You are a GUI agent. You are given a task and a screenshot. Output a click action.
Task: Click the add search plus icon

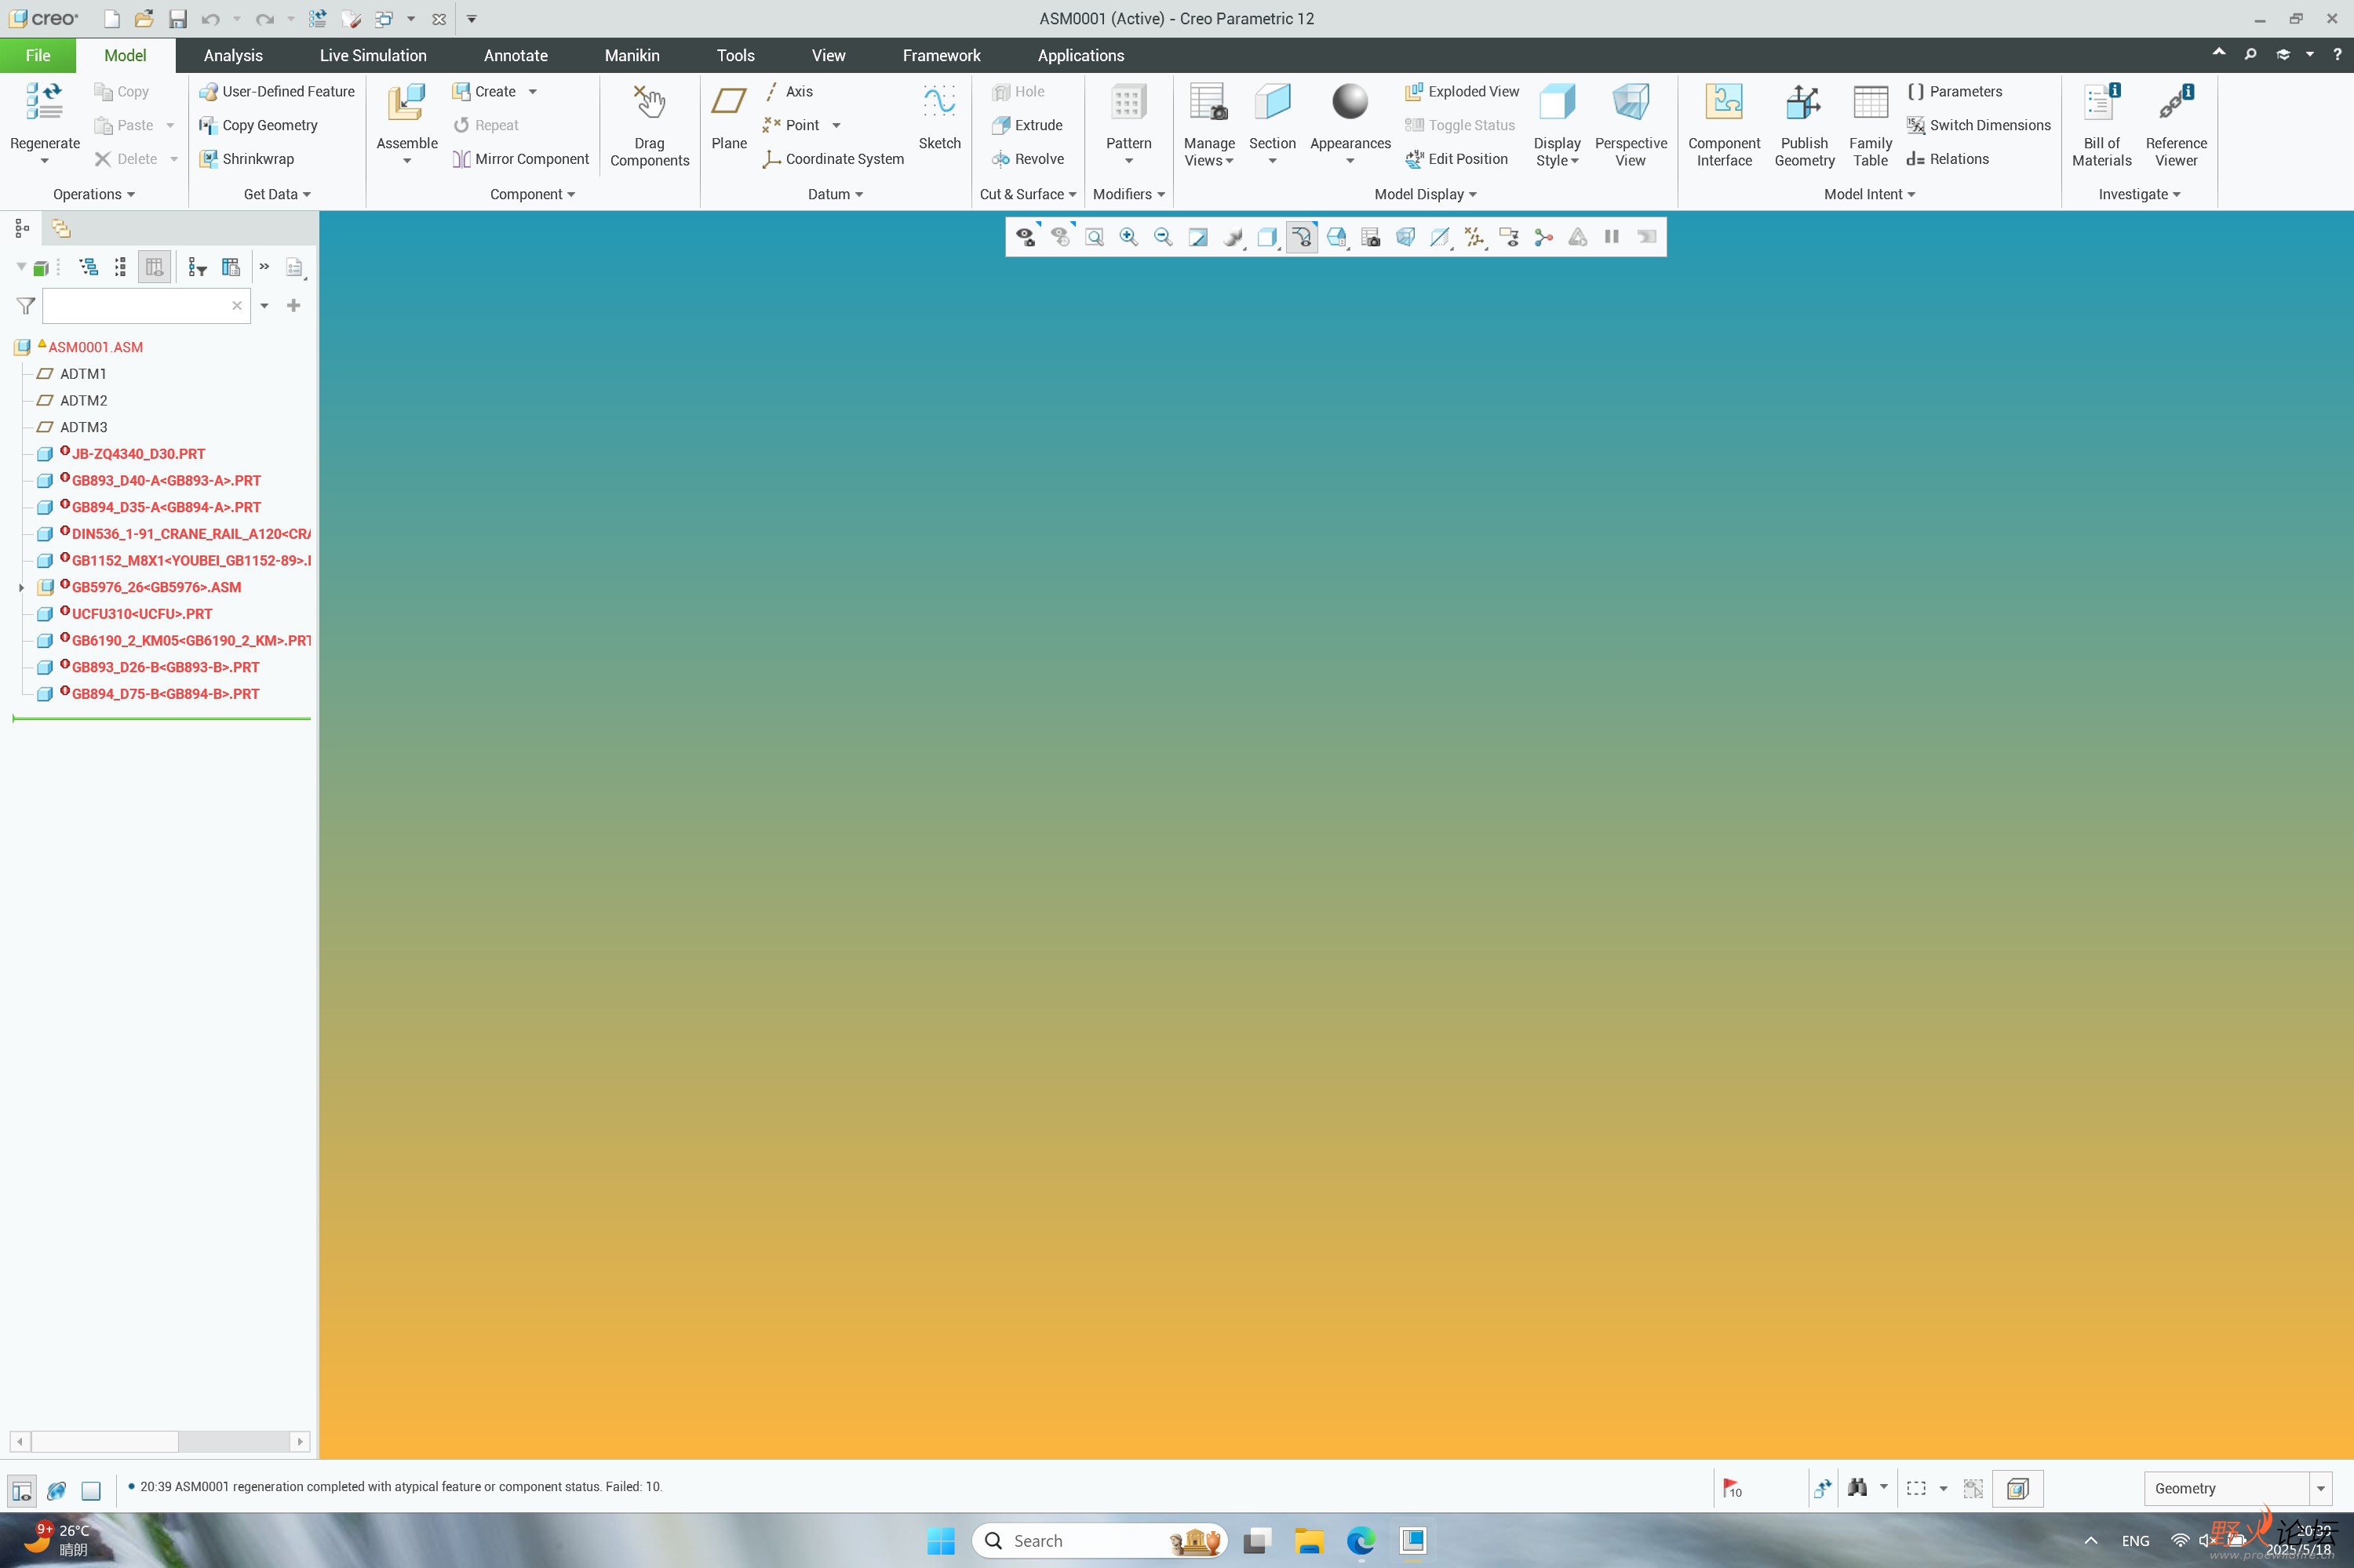click(x=293, y=305)
